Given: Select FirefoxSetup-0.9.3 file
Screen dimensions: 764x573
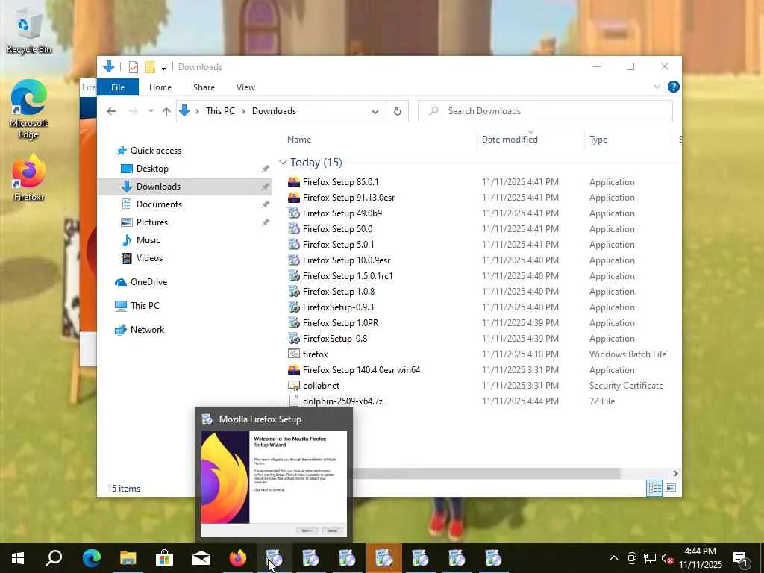Looking at the screenshot, I should tap(338, 307).
